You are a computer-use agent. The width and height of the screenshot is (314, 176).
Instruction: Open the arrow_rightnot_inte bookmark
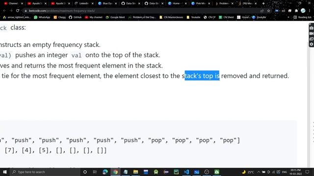click(x=17, y=17)
